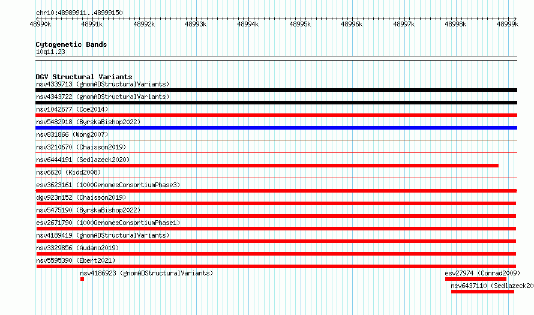Click the Cytogenetic Bands track title
This screenshot has width=534, height=315.
(x=71, y=44)
